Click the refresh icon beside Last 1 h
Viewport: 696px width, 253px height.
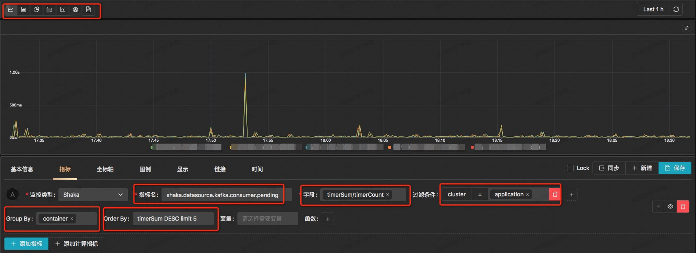click(x=676, y=9)
